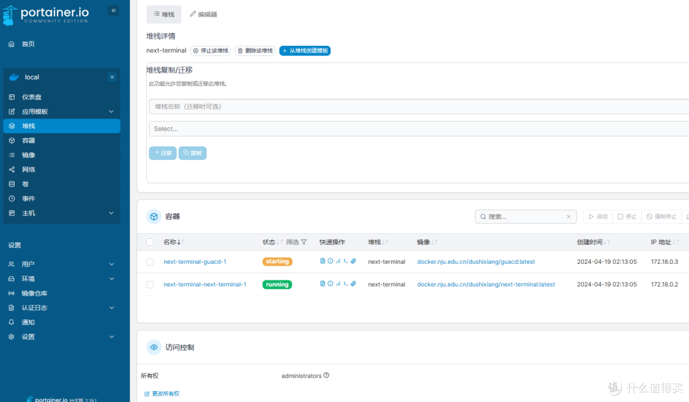Screen dimensions: 689x402
Task: Click the 强制停止 kill button
Action: pos(662,217)
